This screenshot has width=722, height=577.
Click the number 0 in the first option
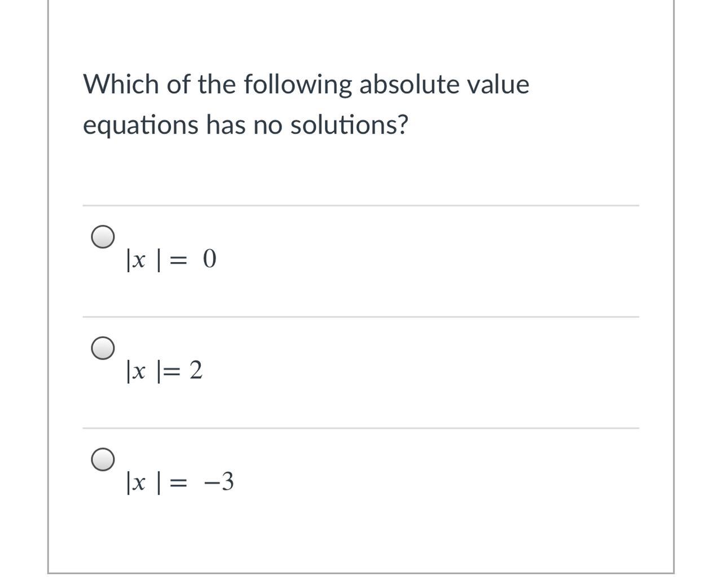click(x=209, y=259)
